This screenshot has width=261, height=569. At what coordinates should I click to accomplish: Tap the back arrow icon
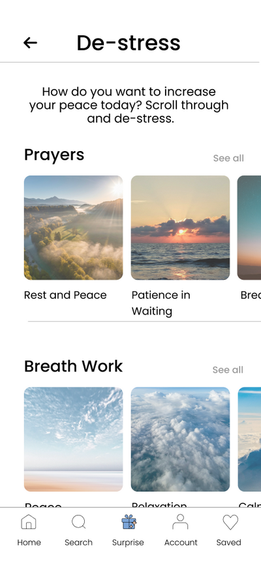(31, 43)
